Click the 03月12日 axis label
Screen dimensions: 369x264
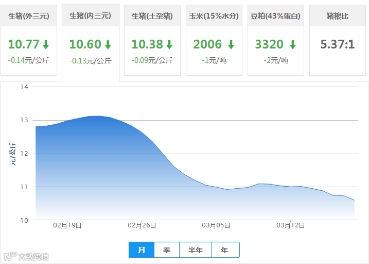[291, 225]
